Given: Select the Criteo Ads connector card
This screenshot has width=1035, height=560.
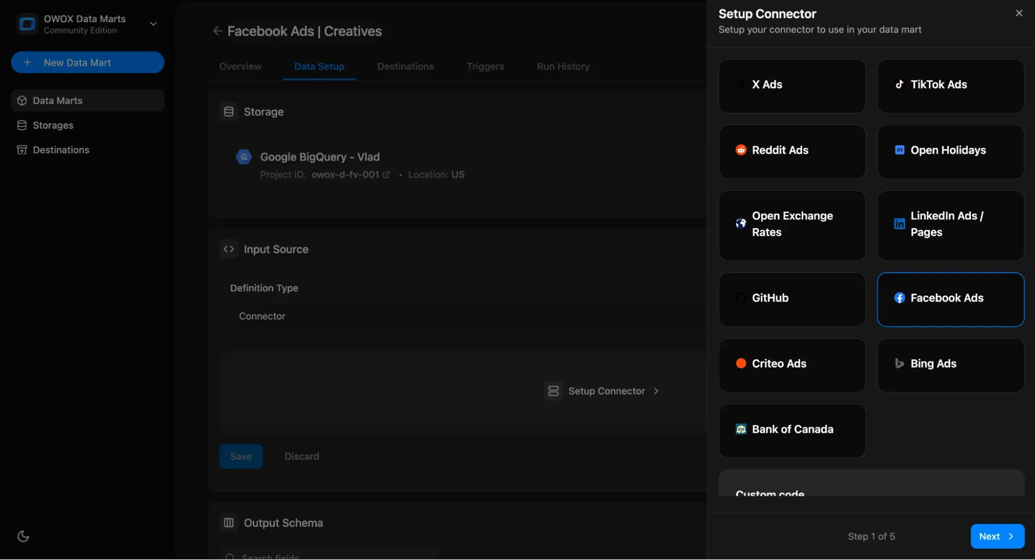Looking at the screenshot, I should [792, 365].
